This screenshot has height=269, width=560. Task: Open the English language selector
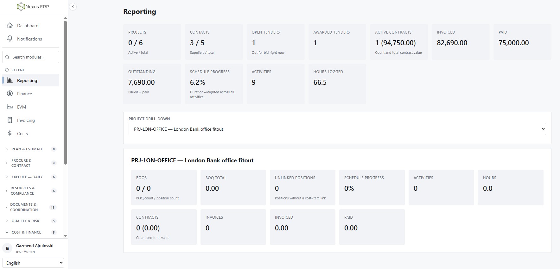pos(33,263)
